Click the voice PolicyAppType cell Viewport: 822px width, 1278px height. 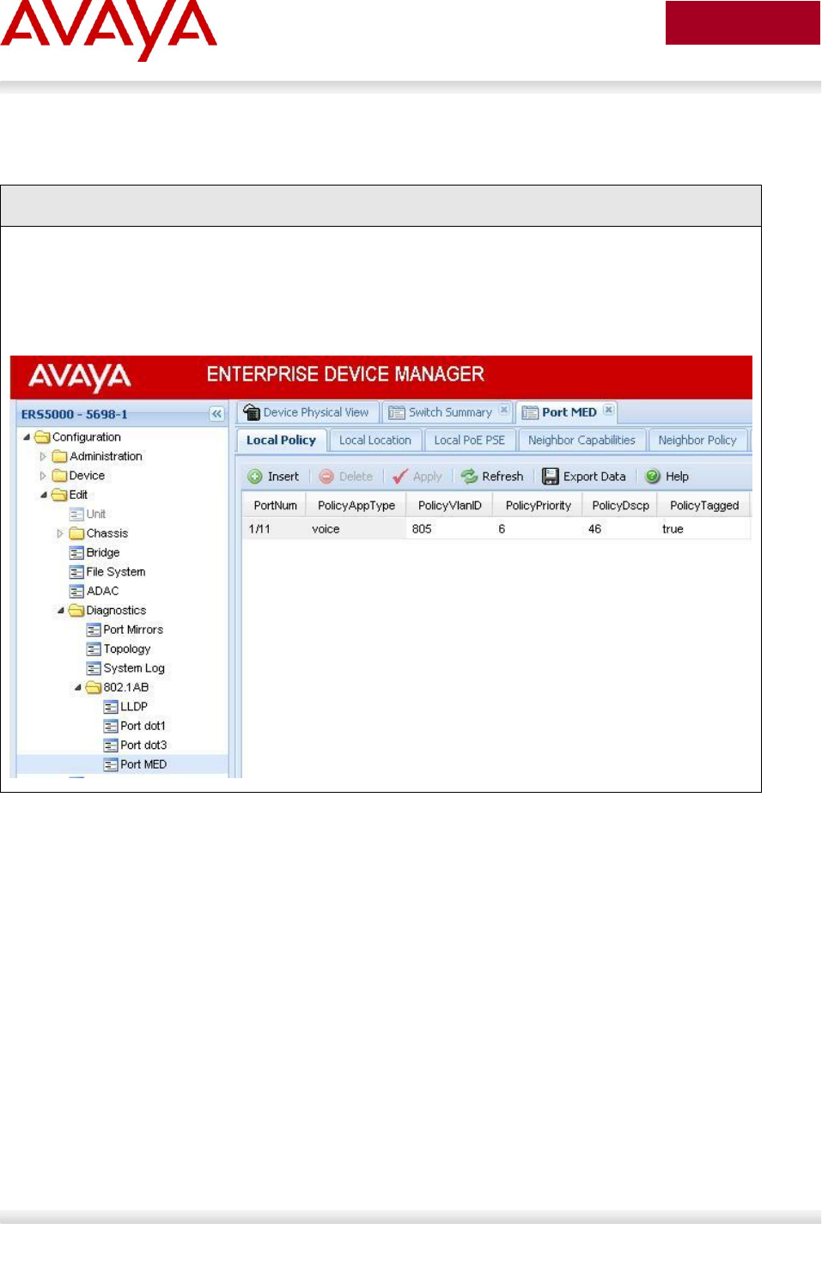356,529
